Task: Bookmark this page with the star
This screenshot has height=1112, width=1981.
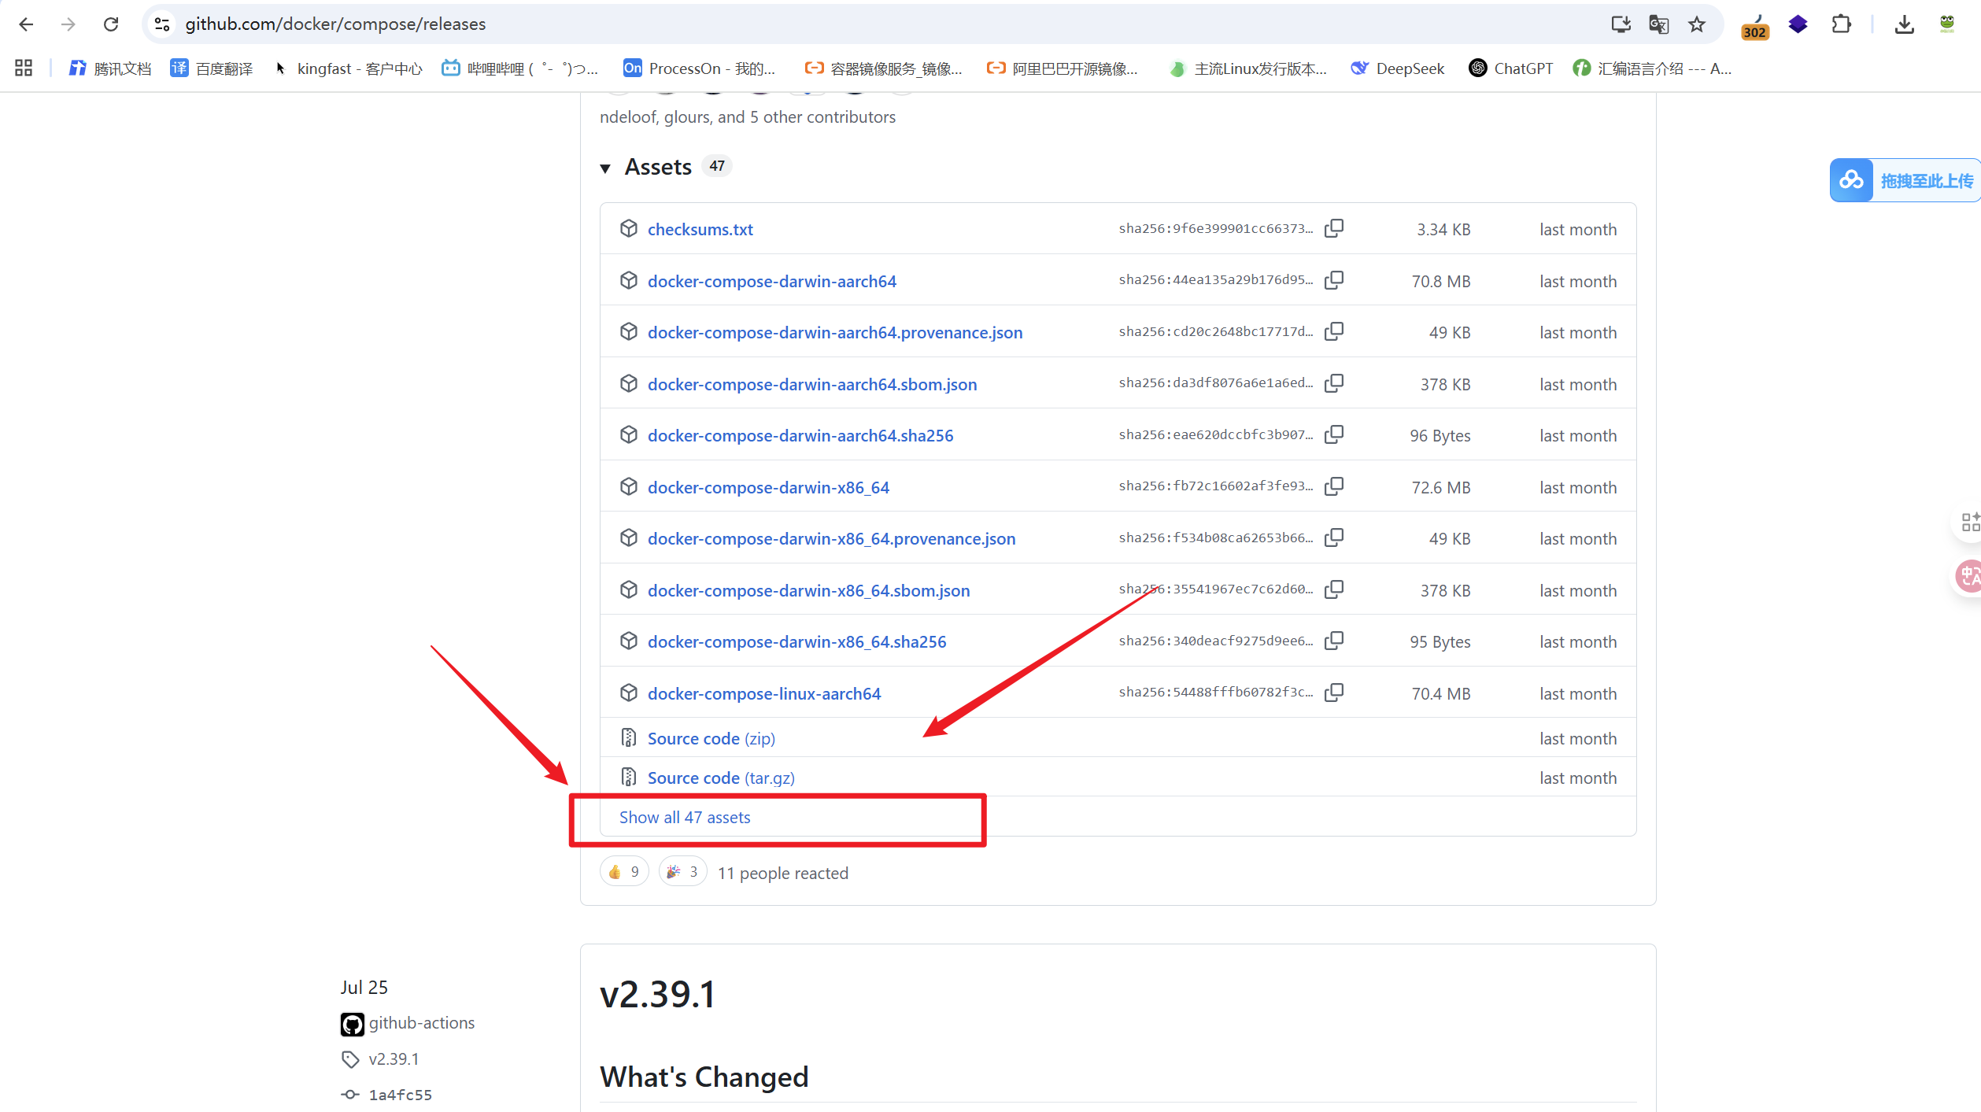Action: click(x=1697, y=24)
